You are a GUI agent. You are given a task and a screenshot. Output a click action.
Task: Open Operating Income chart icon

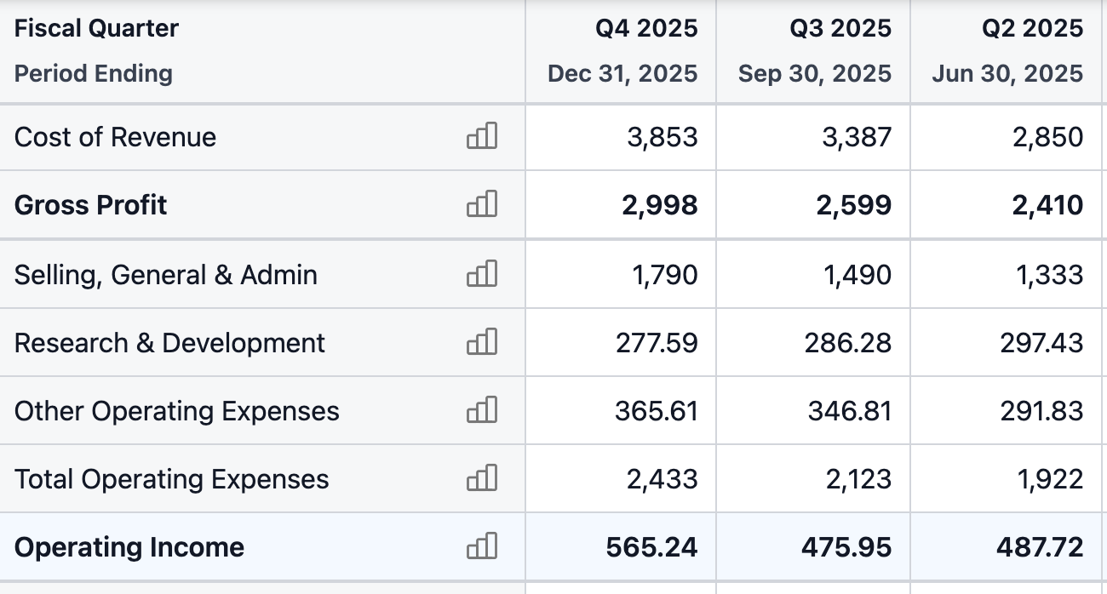click(482, 546)
